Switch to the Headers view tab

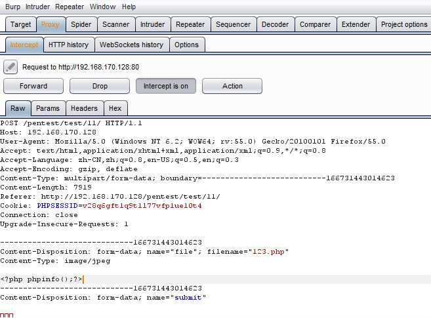tap(84, 108)
